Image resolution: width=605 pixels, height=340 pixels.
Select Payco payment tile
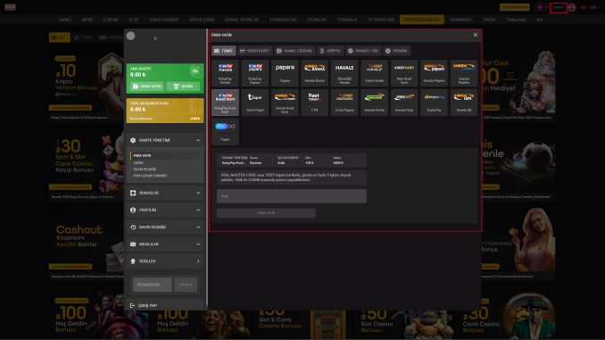226,132
